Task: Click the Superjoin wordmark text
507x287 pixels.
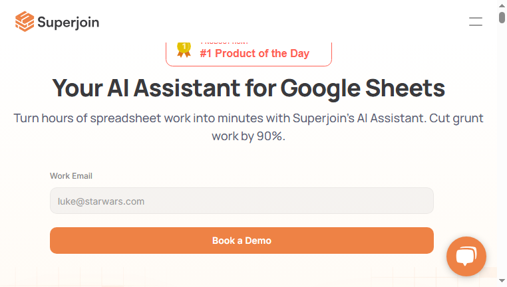Action: click(x=69, y=23)
